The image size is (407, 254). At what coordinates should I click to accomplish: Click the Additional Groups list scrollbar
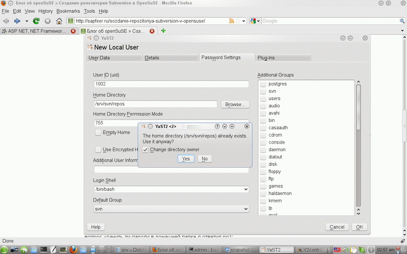tap(359, 107)
